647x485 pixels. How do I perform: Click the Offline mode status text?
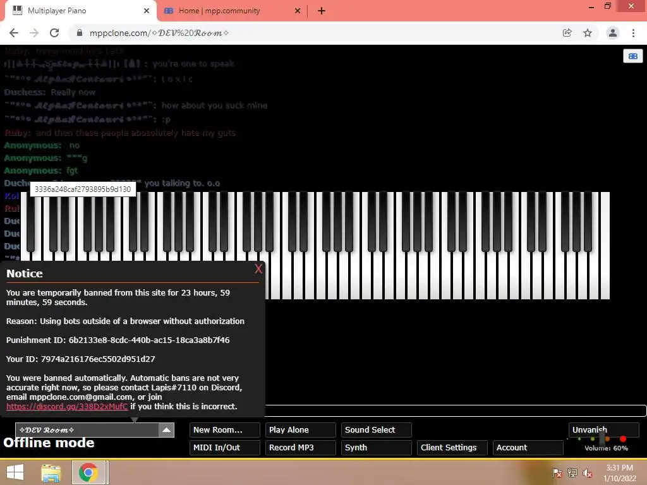(x=49, y=443)
